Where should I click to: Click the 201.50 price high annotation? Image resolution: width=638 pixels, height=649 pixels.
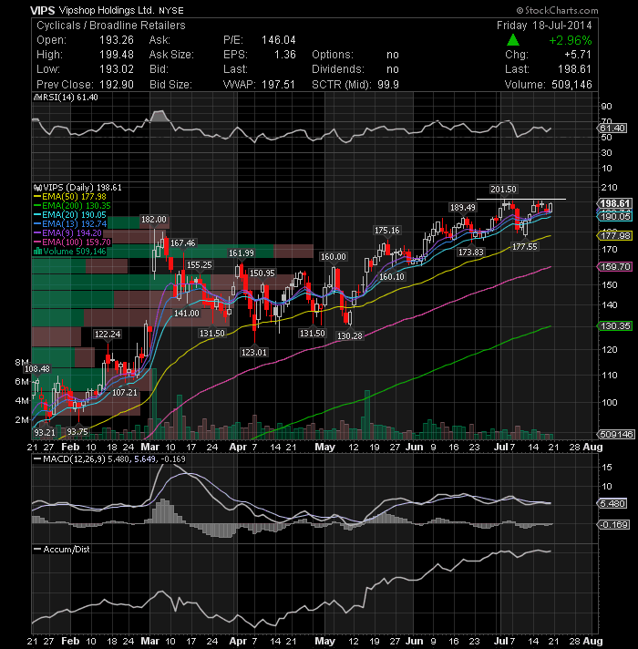pos(503,190)
